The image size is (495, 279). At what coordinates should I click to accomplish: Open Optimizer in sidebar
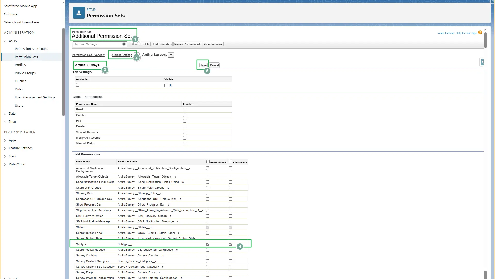pyautogui.click(x=11, y=14)
